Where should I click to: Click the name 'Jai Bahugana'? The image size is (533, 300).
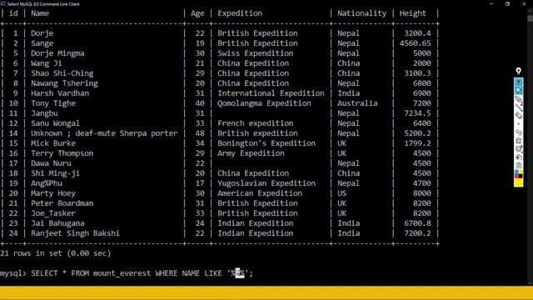[57, 223]
